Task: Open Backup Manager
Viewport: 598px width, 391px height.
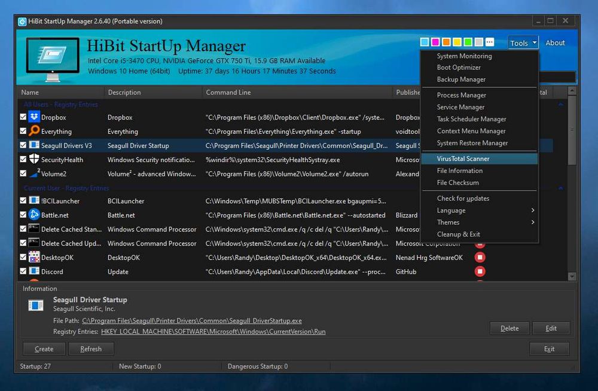Action: coord(480,80)
